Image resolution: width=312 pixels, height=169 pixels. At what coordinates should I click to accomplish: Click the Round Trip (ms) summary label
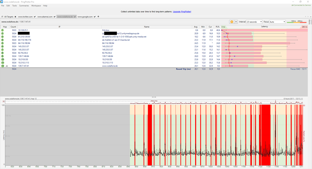click(x=183, y=69)
